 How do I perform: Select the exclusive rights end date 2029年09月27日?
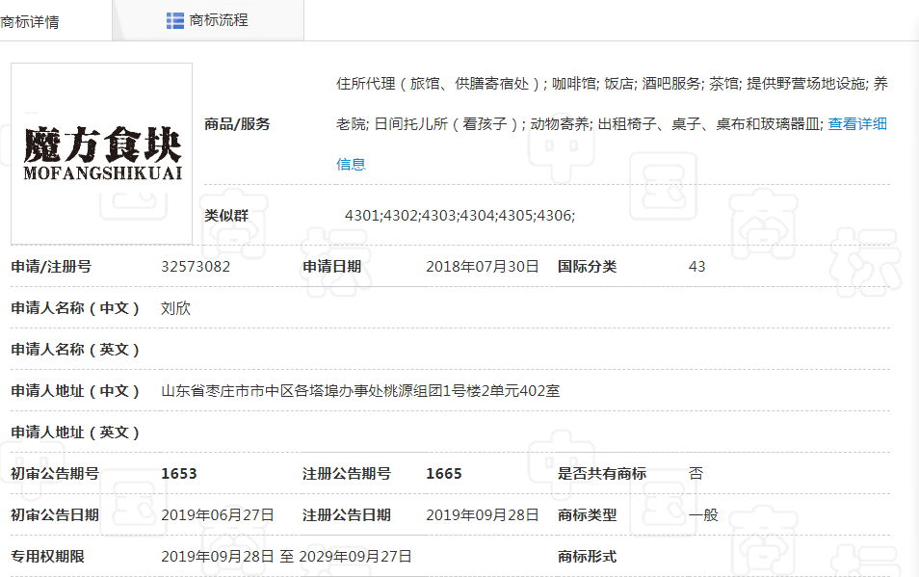tap(355, 557)
